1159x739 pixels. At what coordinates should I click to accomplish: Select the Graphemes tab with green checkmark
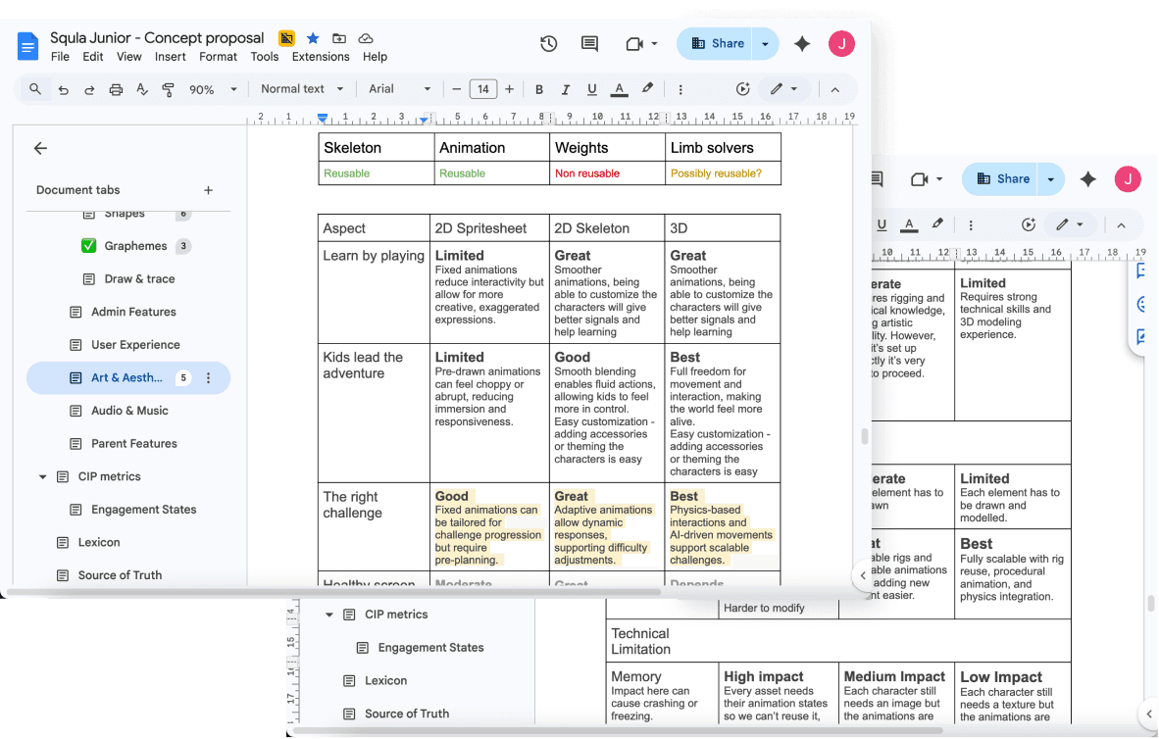tap(135, 246)
